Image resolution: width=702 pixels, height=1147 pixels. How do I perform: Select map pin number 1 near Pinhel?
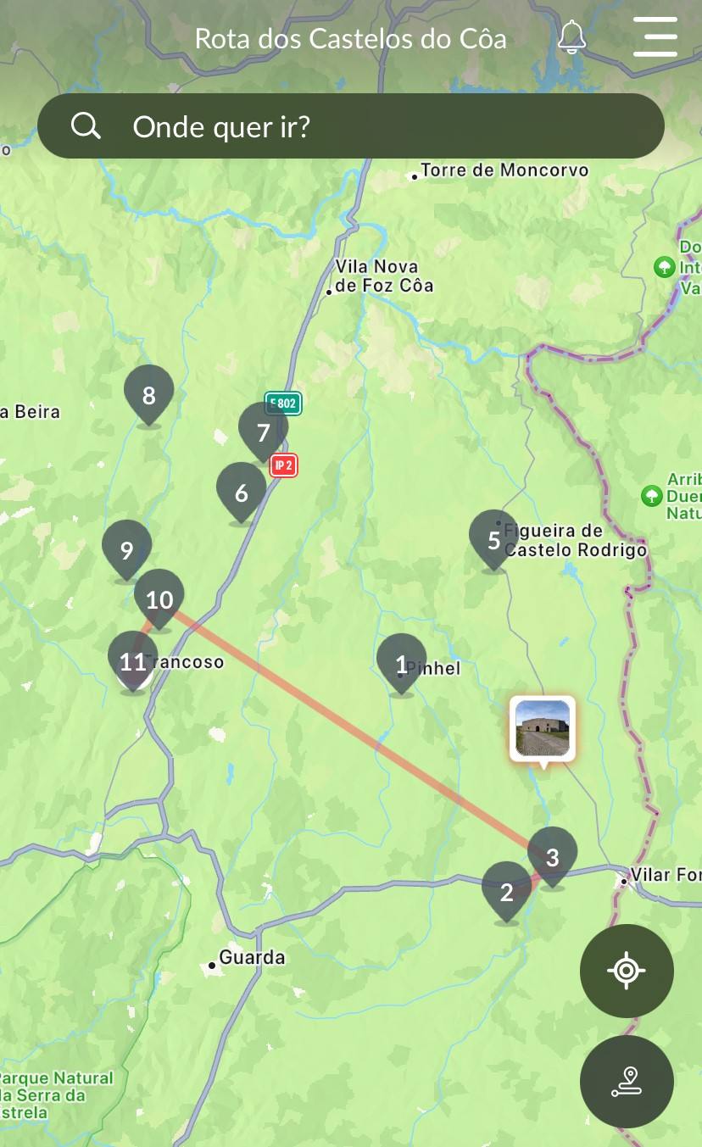402,665
